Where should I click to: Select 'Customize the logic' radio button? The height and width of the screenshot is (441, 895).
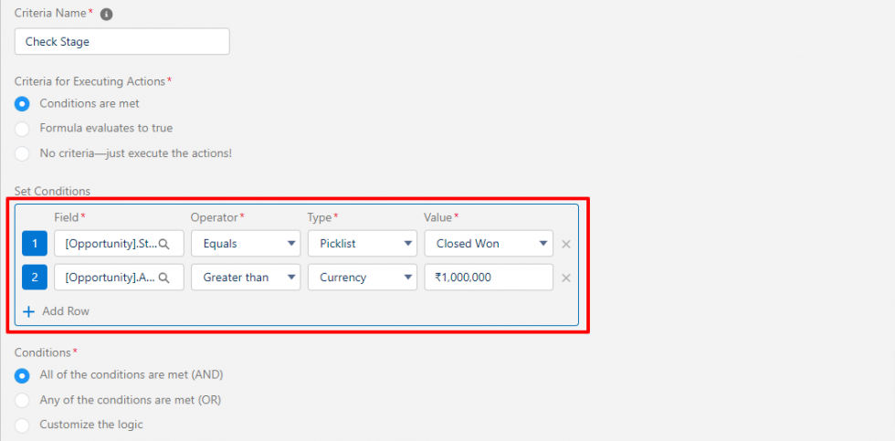[x=23, y=425]
